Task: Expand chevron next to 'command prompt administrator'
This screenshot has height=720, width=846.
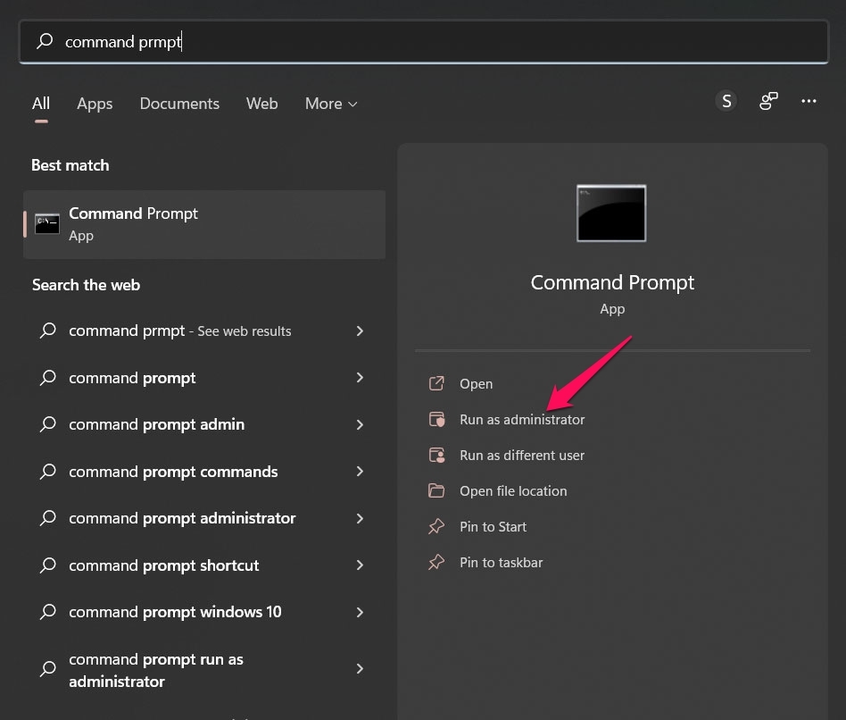Action: point(360,518)
